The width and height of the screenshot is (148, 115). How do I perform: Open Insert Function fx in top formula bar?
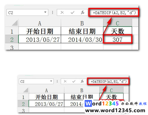click(x=83, y=12)
